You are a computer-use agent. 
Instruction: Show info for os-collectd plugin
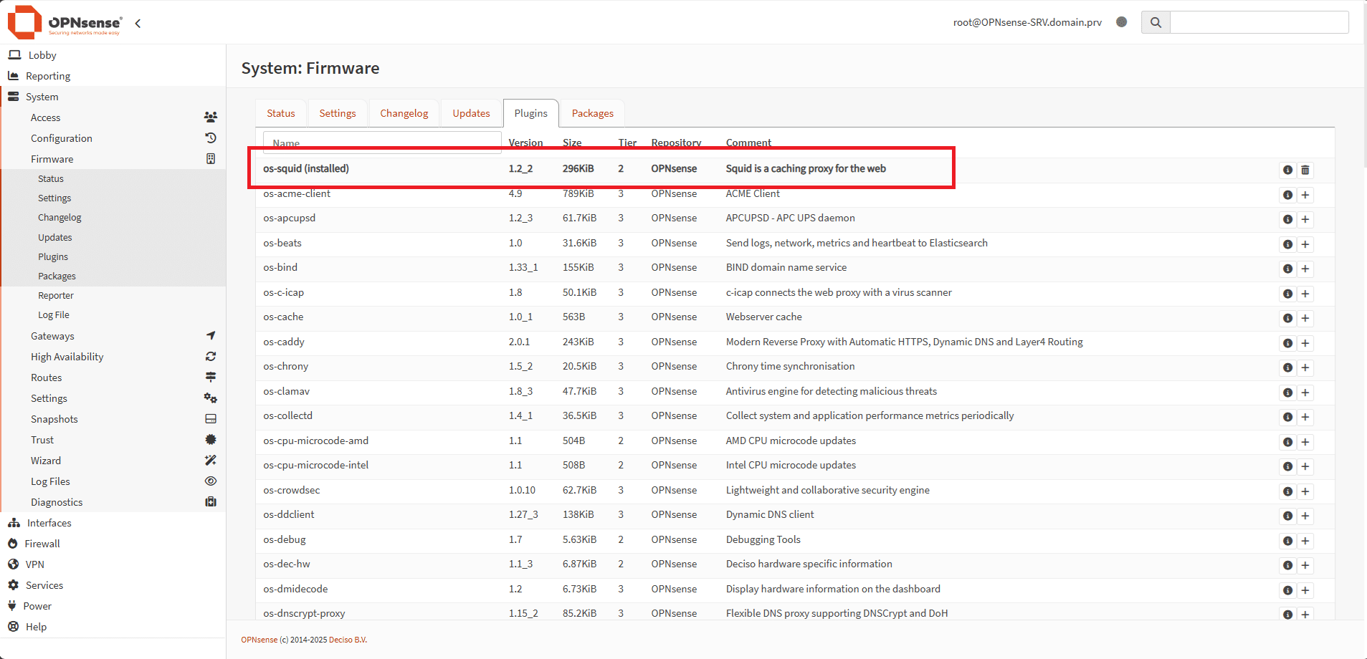click(x=1287, y=417)
